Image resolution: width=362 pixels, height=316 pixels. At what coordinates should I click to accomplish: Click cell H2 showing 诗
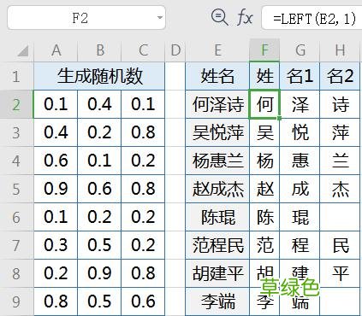[340, 104]
